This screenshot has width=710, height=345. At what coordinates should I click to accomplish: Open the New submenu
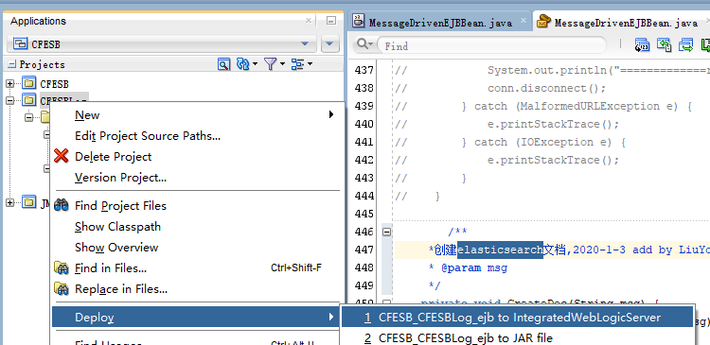point(197,115)
